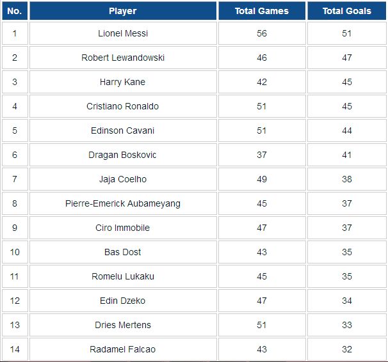Screen dimensions: 388x362
Task: Click Messi's total games value 56
Action: point(262,33)
